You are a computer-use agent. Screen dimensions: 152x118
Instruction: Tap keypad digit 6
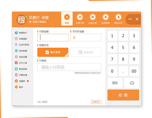click(x=134, y=47)
